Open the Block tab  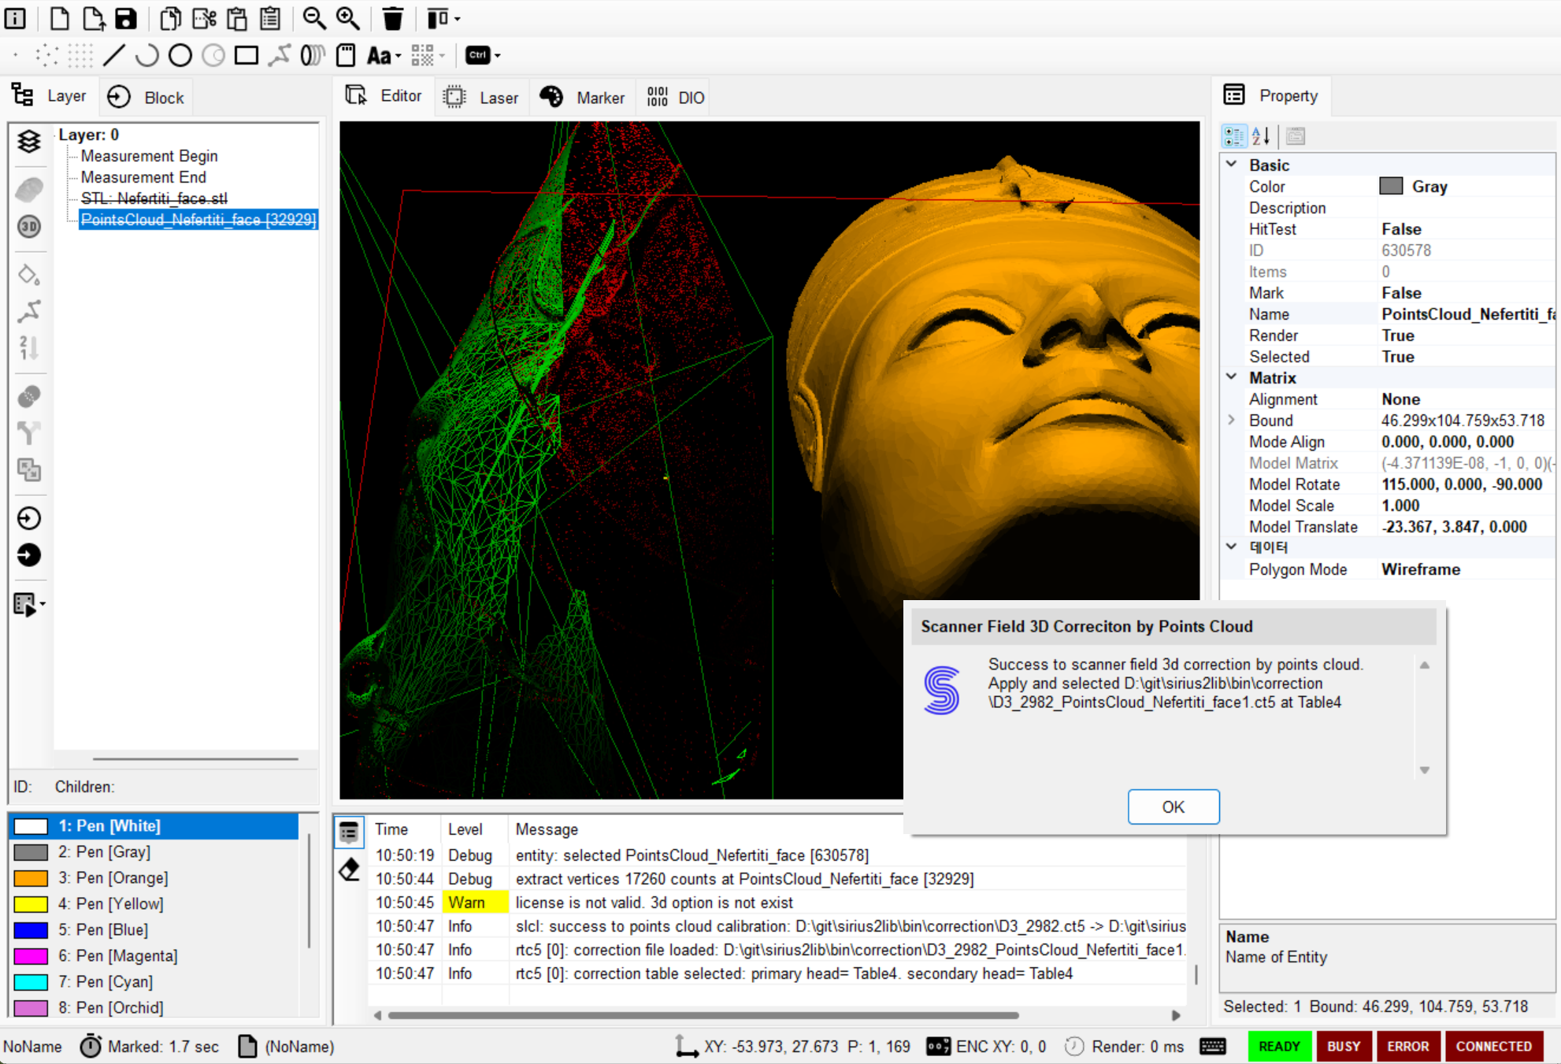point(146,98)
